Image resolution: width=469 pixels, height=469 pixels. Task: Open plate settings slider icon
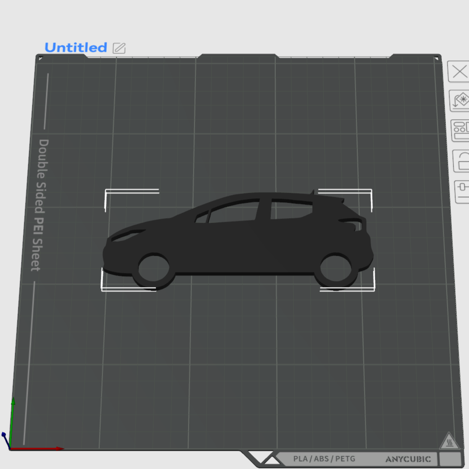pos(462,192)
